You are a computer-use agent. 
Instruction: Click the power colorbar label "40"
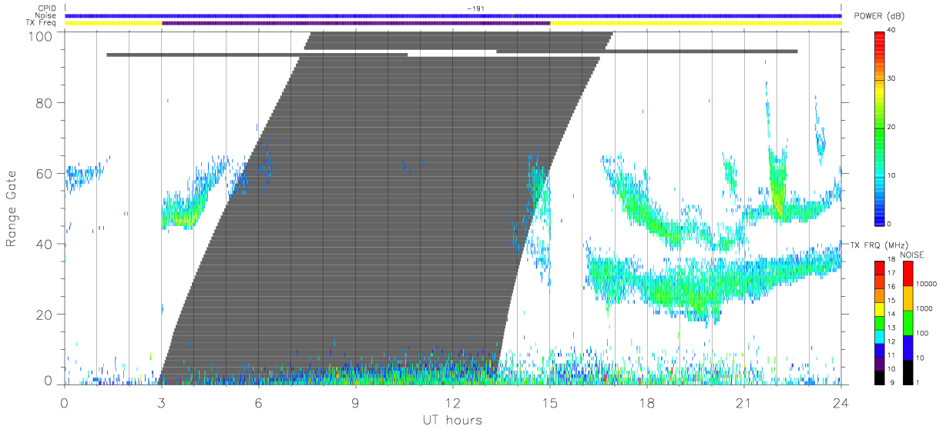(891, 30)
